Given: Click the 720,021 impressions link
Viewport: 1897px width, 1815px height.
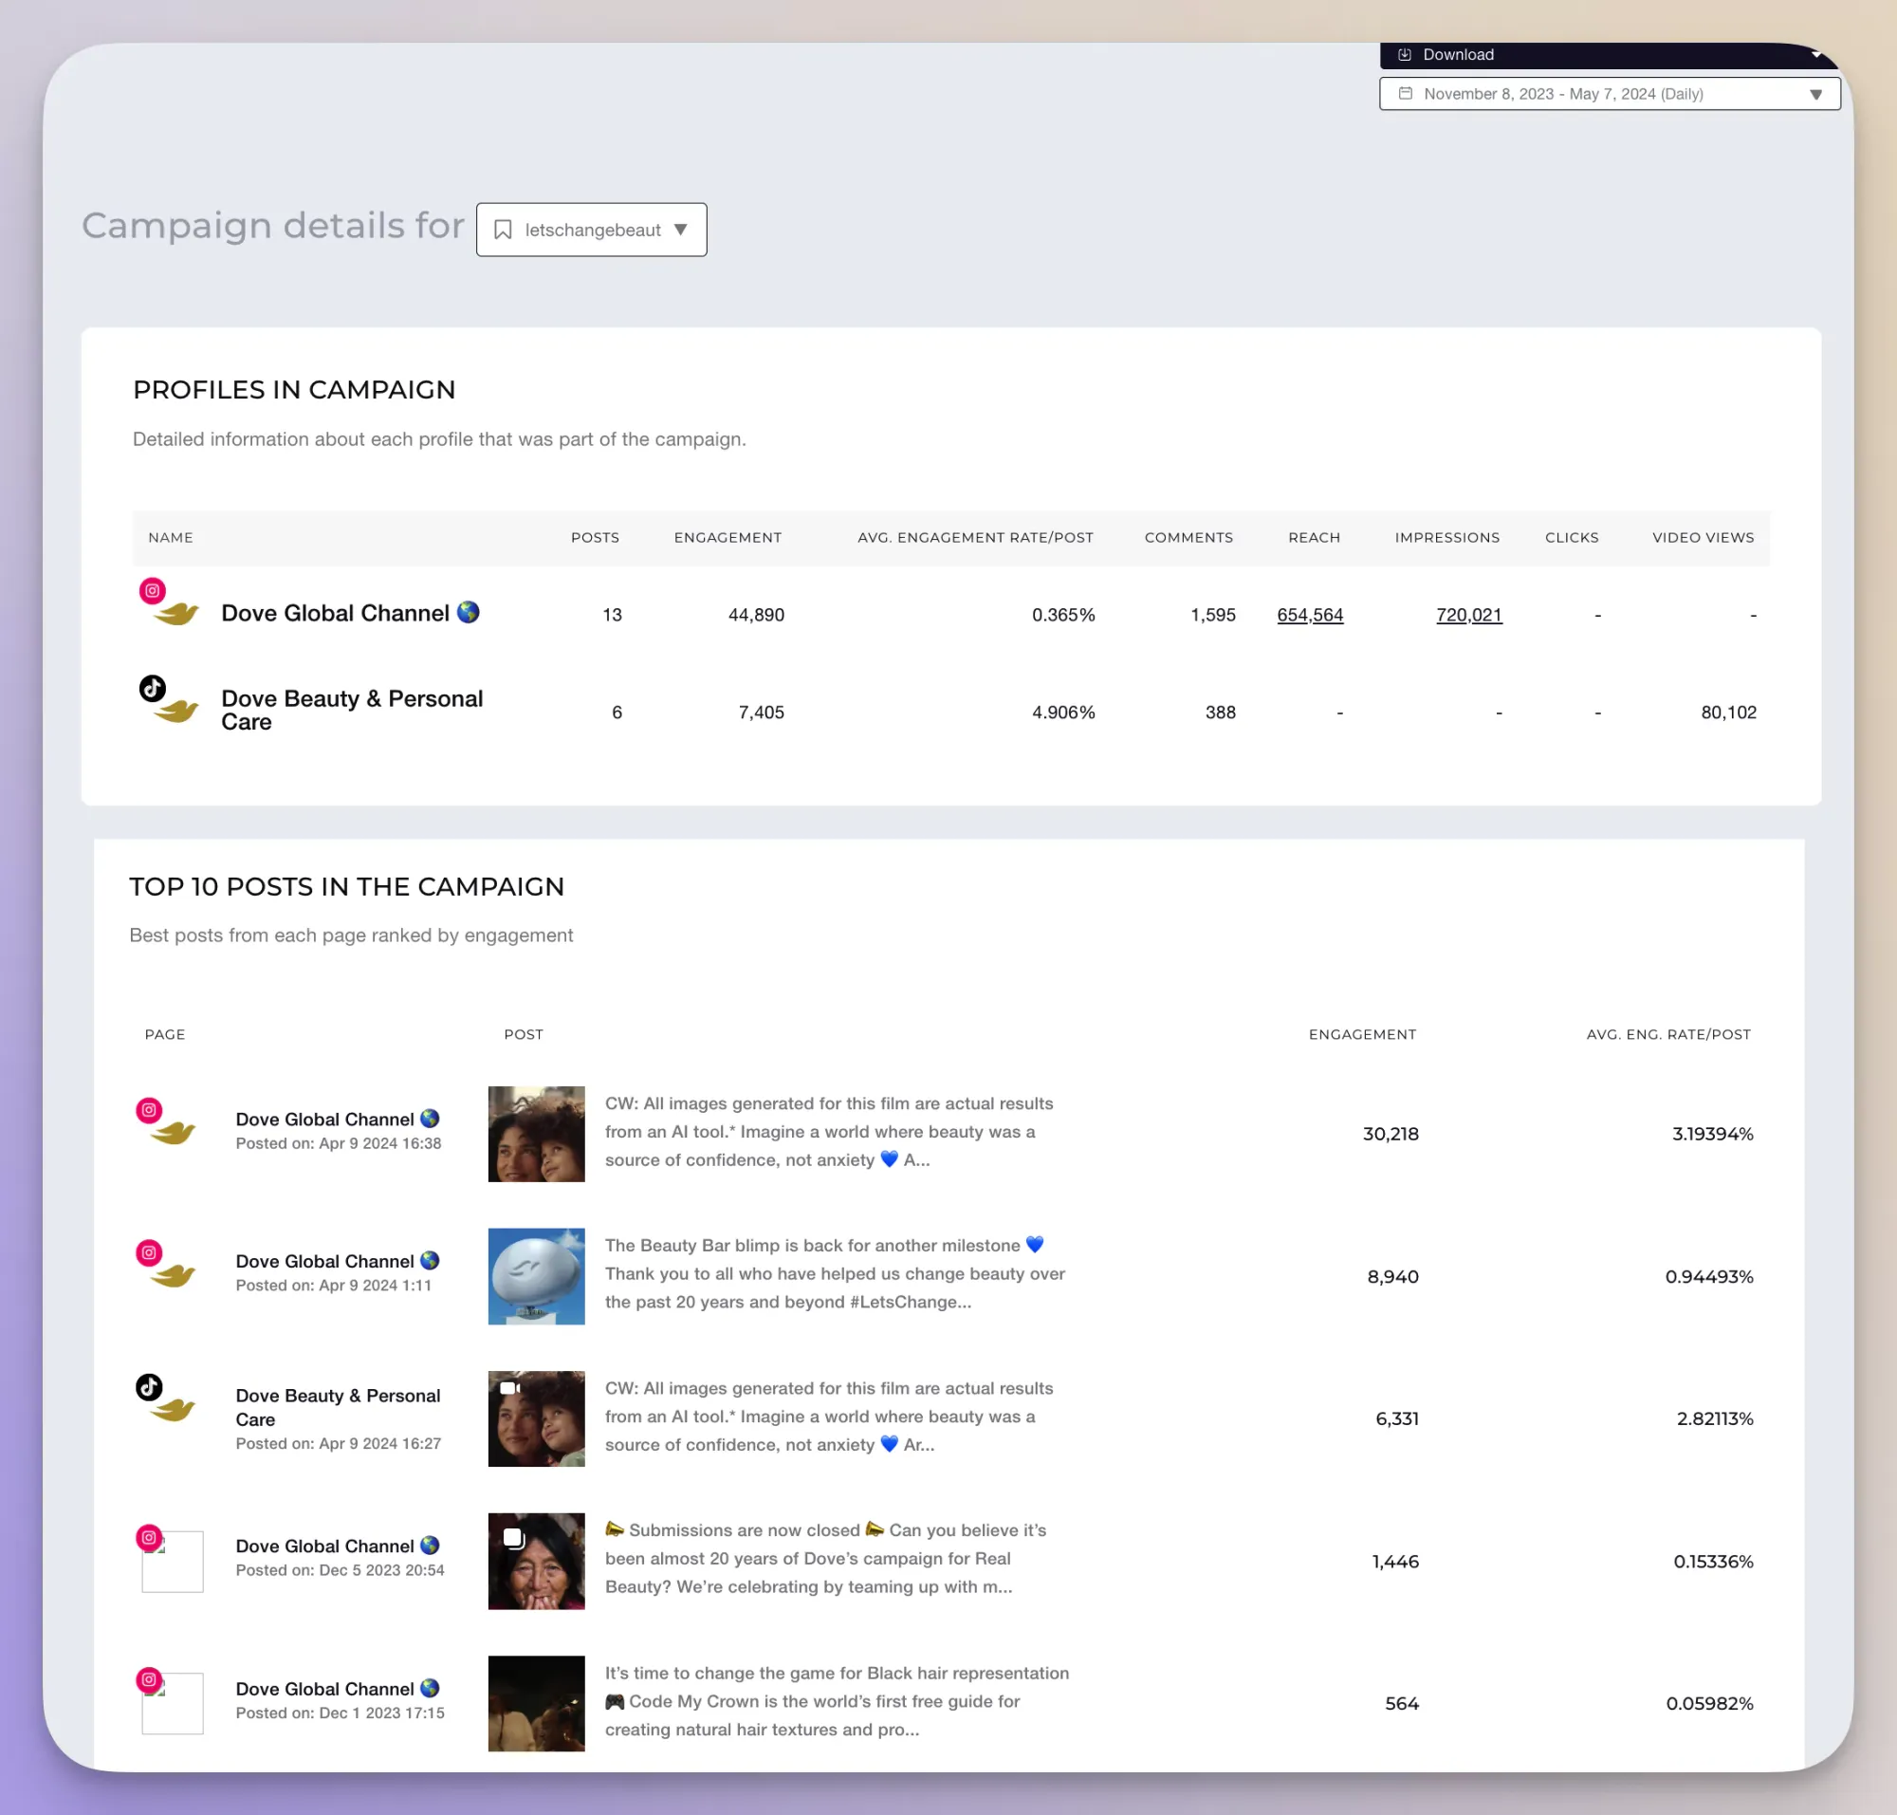Looking at the screenshot, I should click(1468, 615).
